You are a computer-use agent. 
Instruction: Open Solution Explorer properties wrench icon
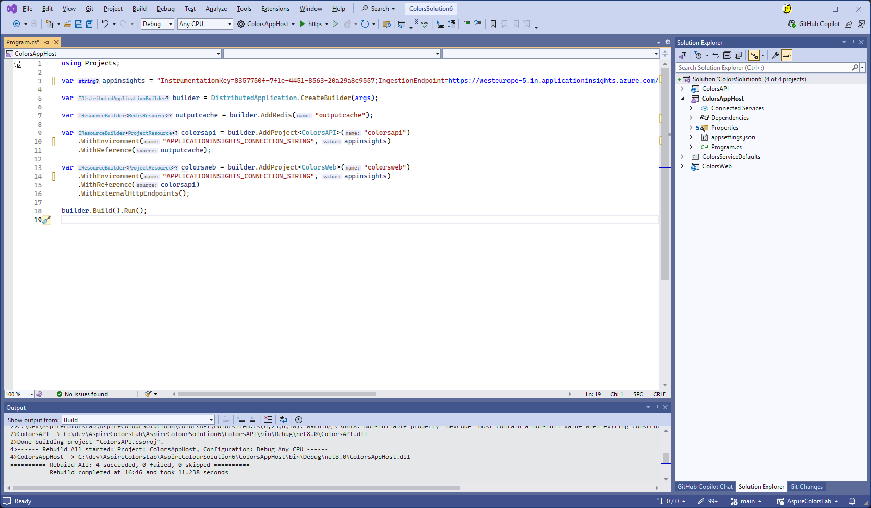point(775,55)
